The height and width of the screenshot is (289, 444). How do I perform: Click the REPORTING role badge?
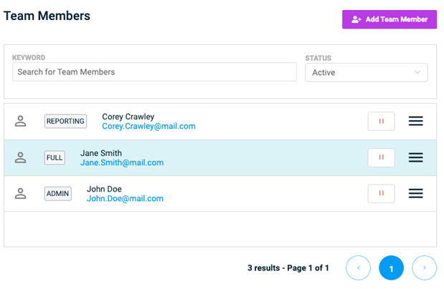point(65,121)
